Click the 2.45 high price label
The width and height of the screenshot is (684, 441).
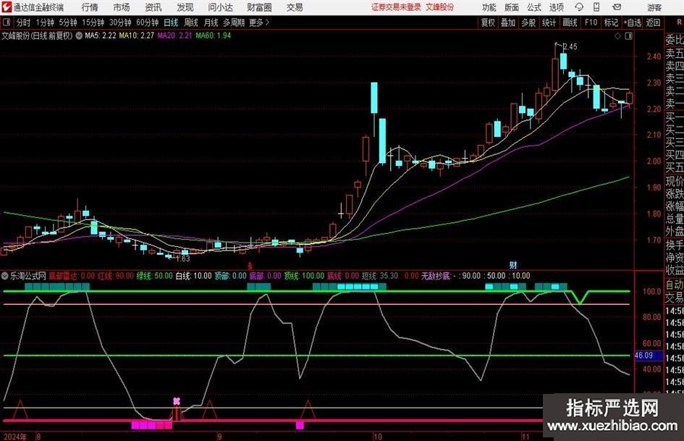point(570,46)
